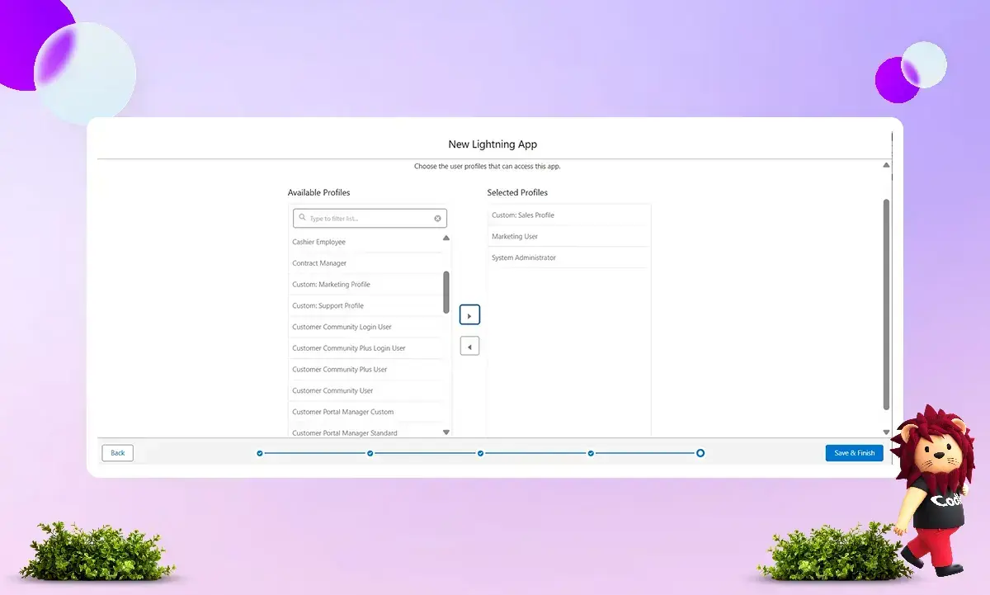Click the page scroll-up arrow at right
Image resolution: width=990 pixels, height=595 pixels.
886,165
